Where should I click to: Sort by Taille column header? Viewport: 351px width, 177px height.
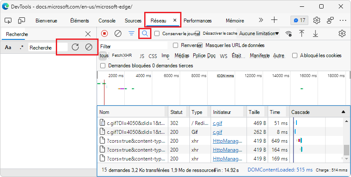257,112
